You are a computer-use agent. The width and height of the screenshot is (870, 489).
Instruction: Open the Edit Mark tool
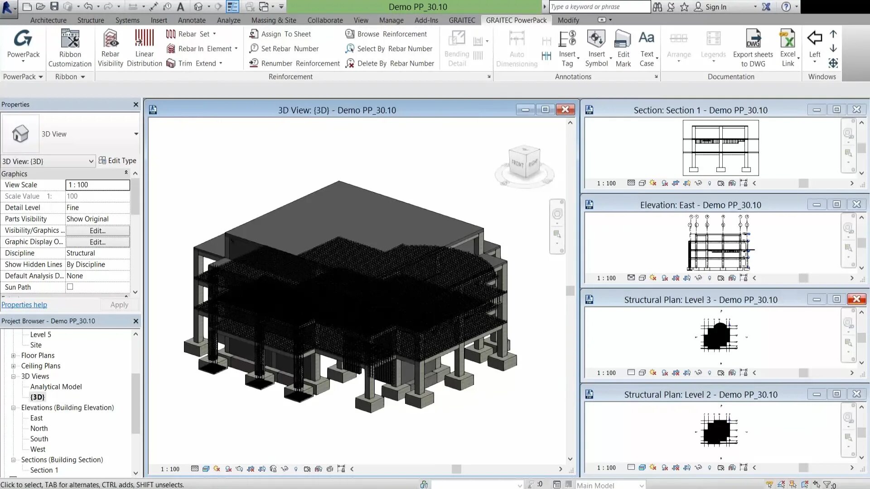click(x=623, y=48)
